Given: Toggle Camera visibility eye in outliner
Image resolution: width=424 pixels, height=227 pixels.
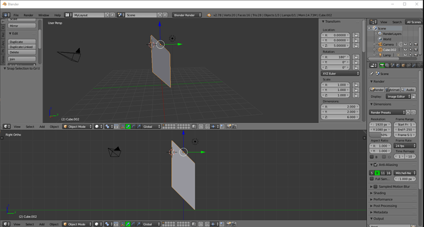Looking at the screenshot, I should click(406, 44).
